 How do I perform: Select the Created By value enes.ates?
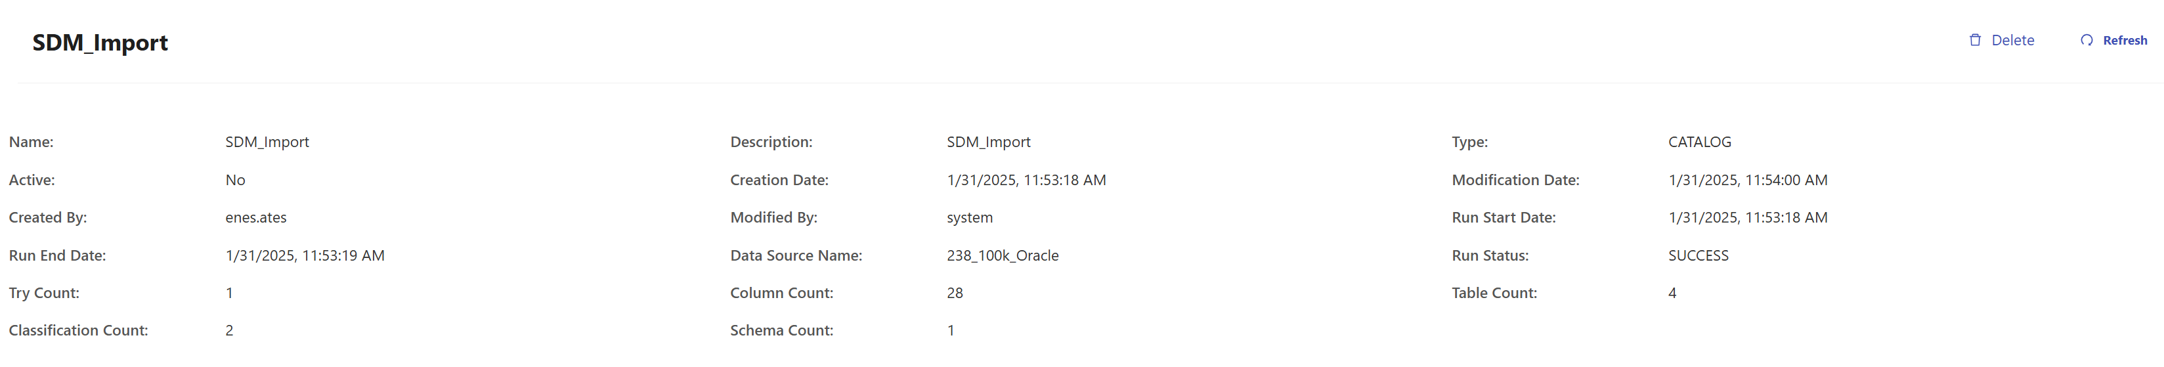255,217
